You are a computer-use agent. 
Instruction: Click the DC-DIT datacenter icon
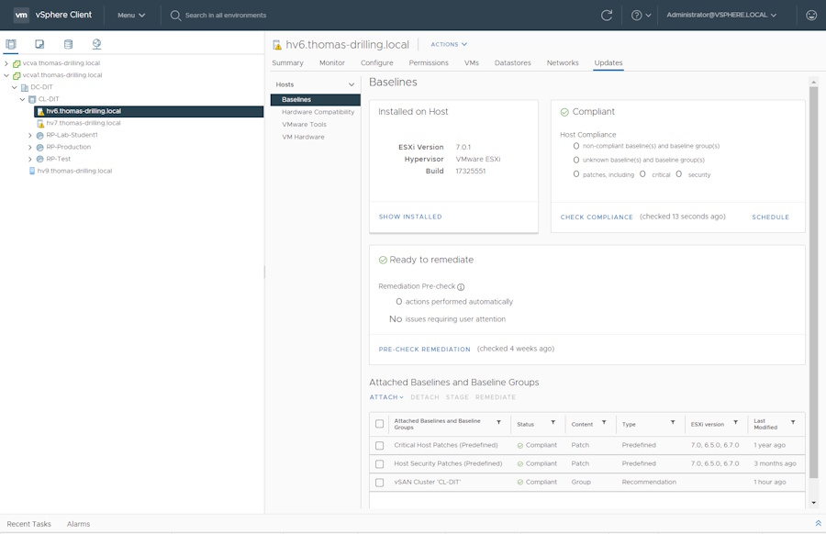[x=24, y=87]
